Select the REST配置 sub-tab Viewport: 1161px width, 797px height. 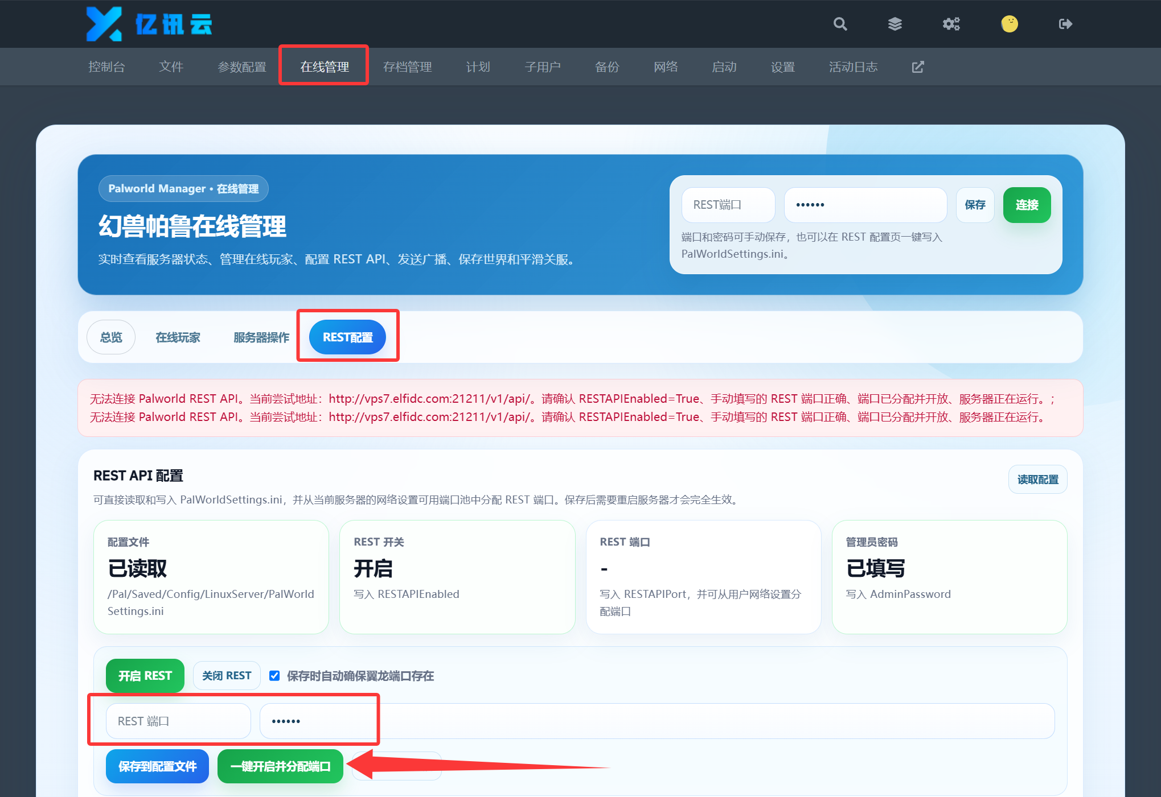pos(347,337)
